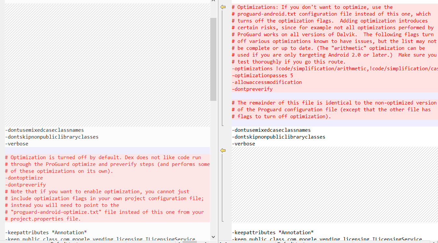438x243 pixels.
Task: Click the 'instead you will need to point to' line
Action: 62,205
